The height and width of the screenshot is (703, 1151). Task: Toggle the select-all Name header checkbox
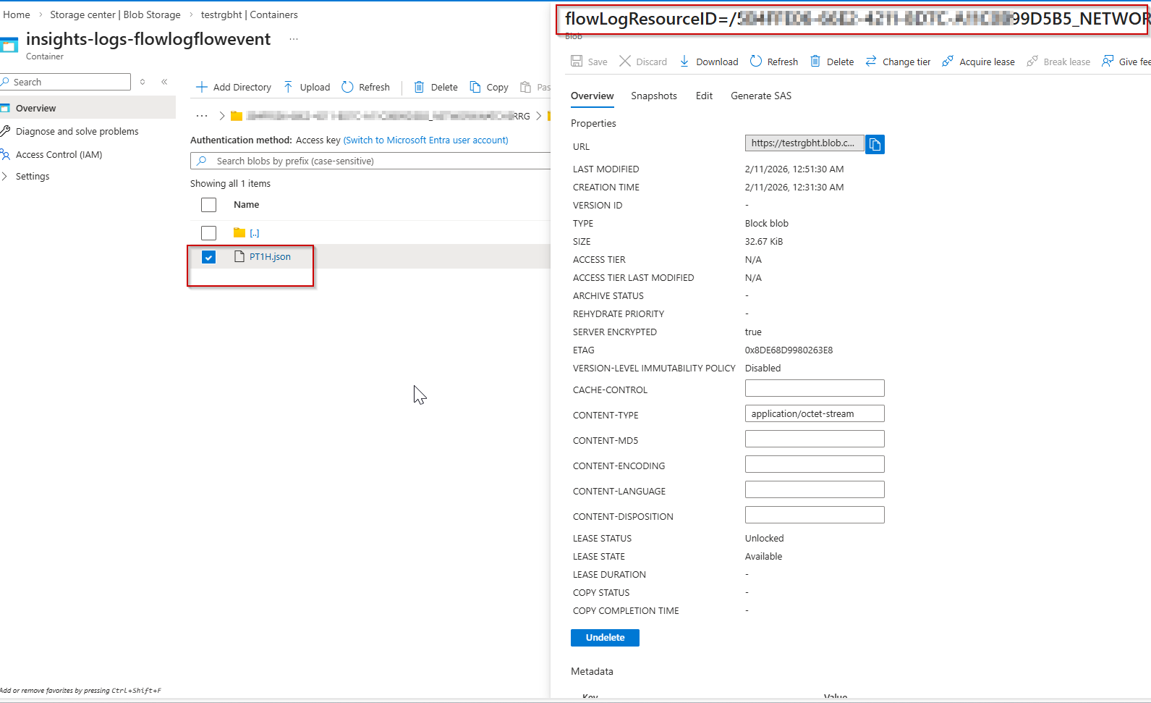point(208,205)
